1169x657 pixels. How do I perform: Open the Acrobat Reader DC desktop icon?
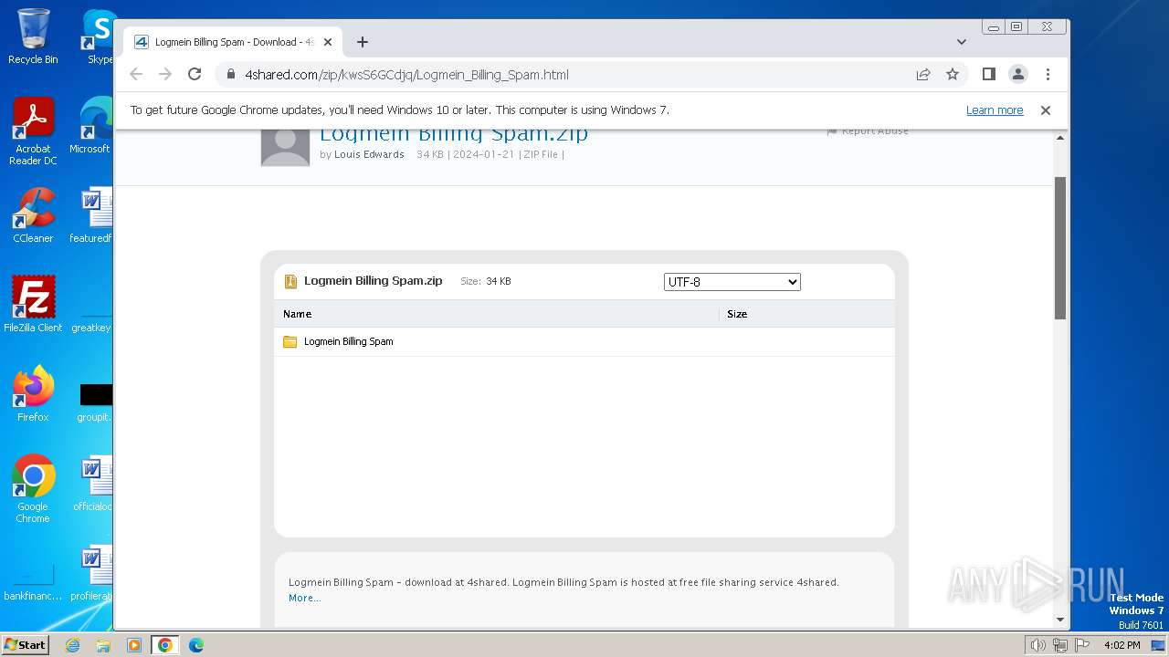click(x=33, y=131)
